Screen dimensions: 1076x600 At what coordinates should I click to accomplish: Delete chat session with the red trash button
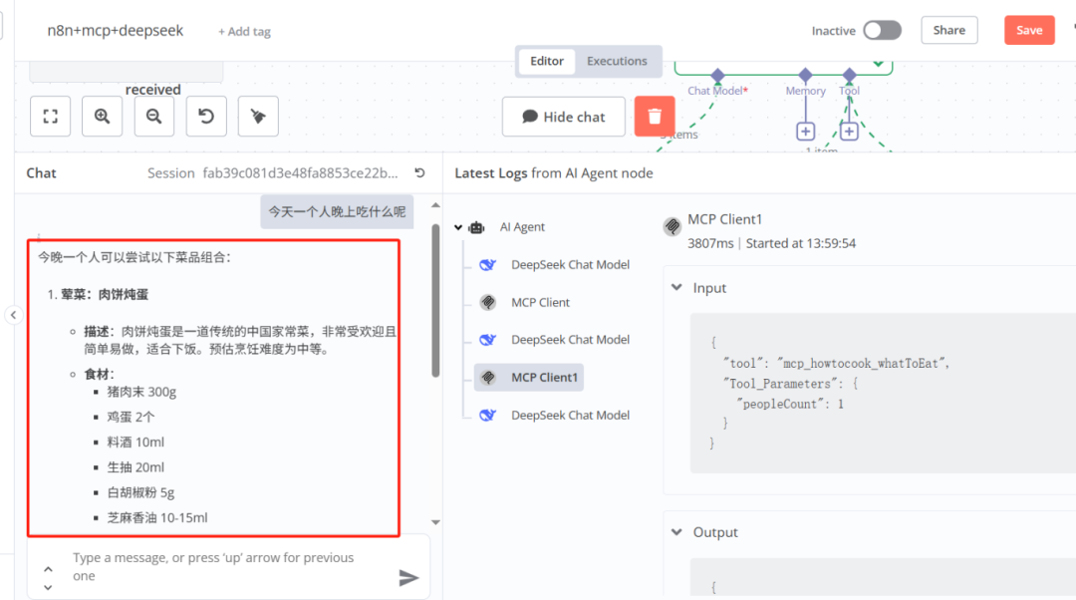pos(655,116)
